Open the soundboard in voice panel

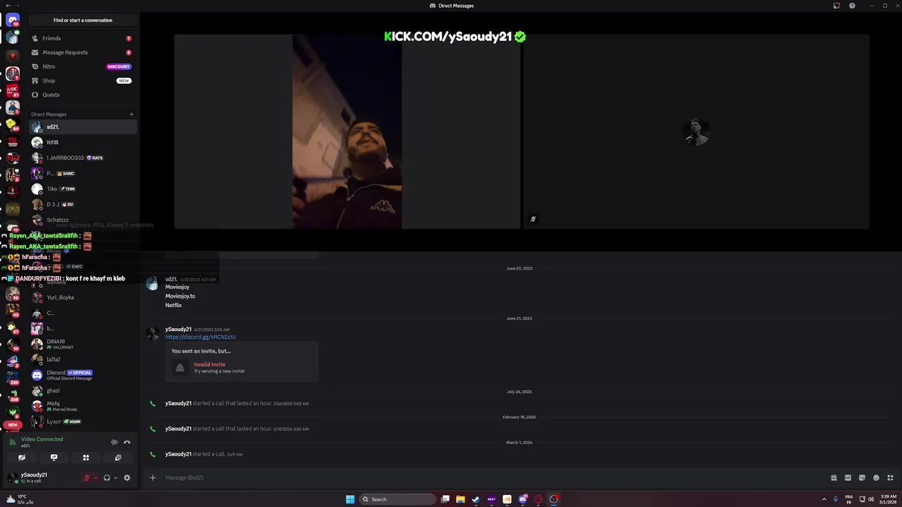pyautogui.click(x=118, y=458)
